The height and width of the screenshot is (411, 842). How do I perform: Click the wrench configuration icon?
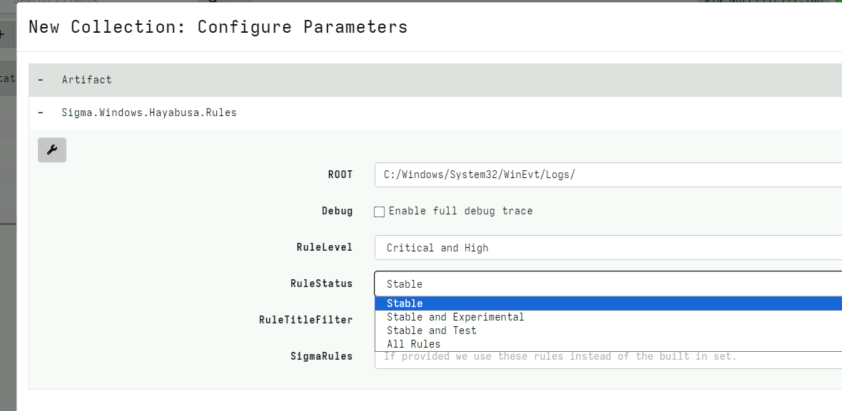point(51,150)
